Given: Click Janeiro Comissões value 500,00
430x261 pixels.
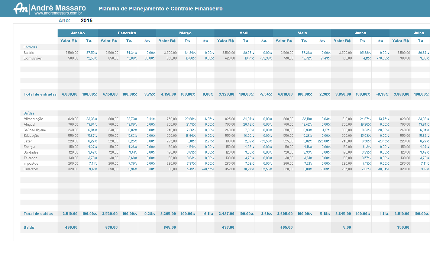Looking at the screenshot, I should [73, 58].
